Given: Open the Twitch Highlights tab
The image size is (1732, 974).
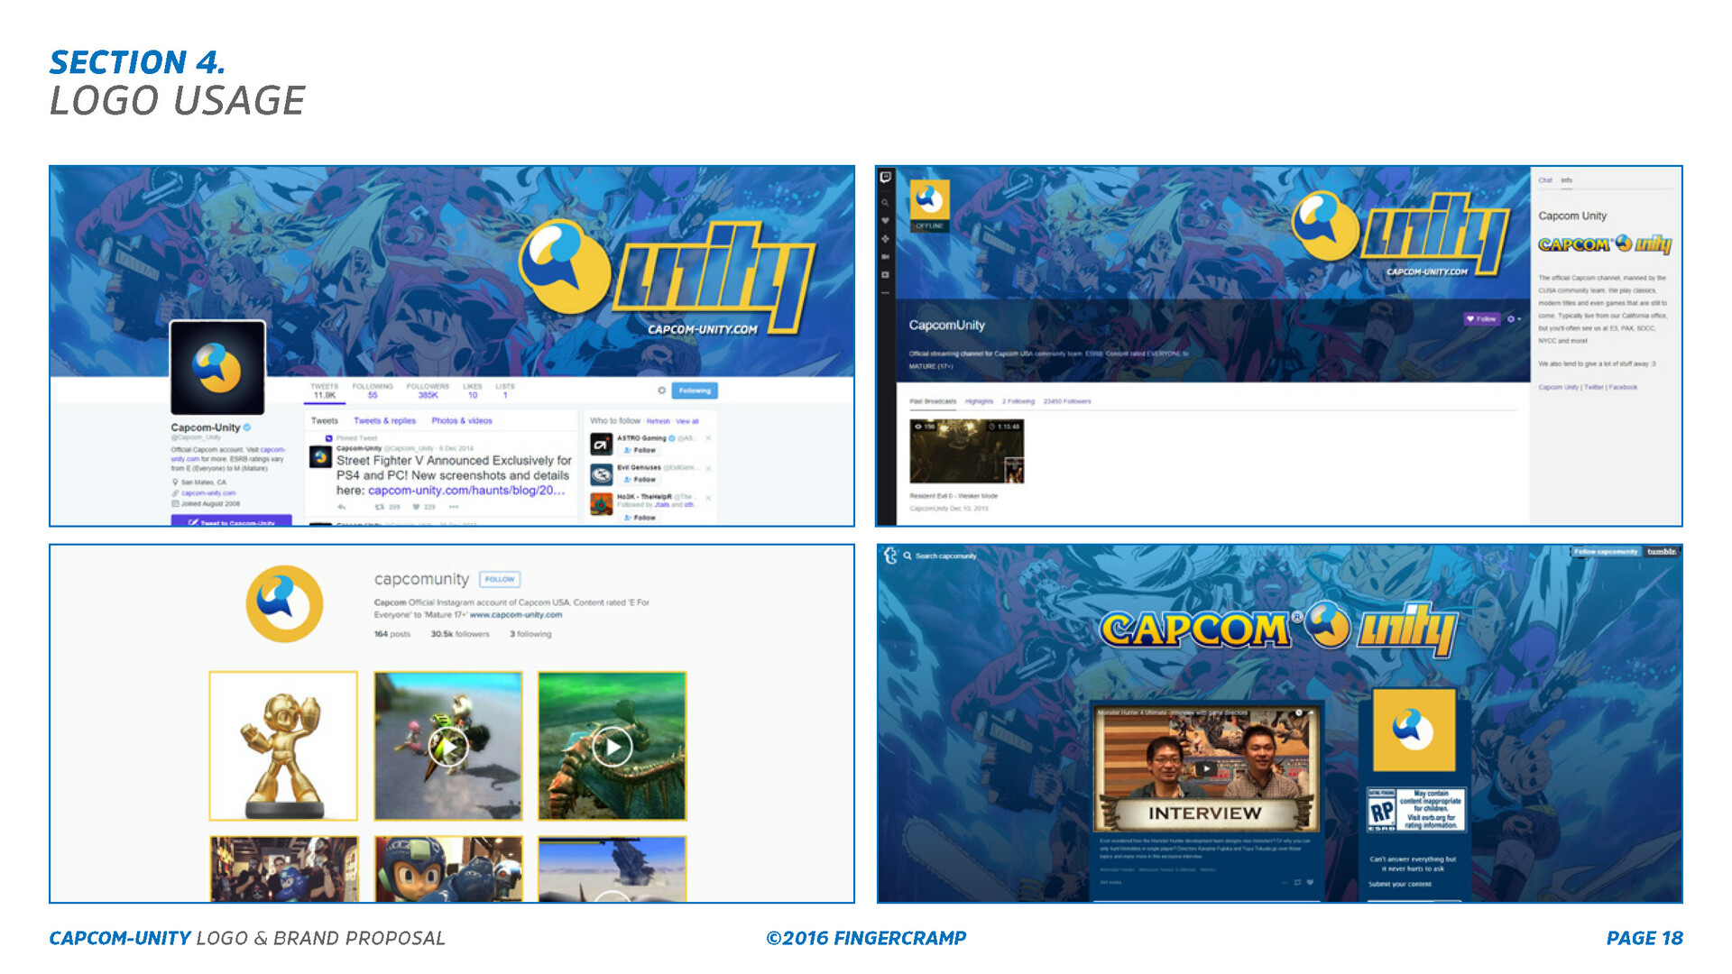Looking at the screenshot, I should 979,401.
